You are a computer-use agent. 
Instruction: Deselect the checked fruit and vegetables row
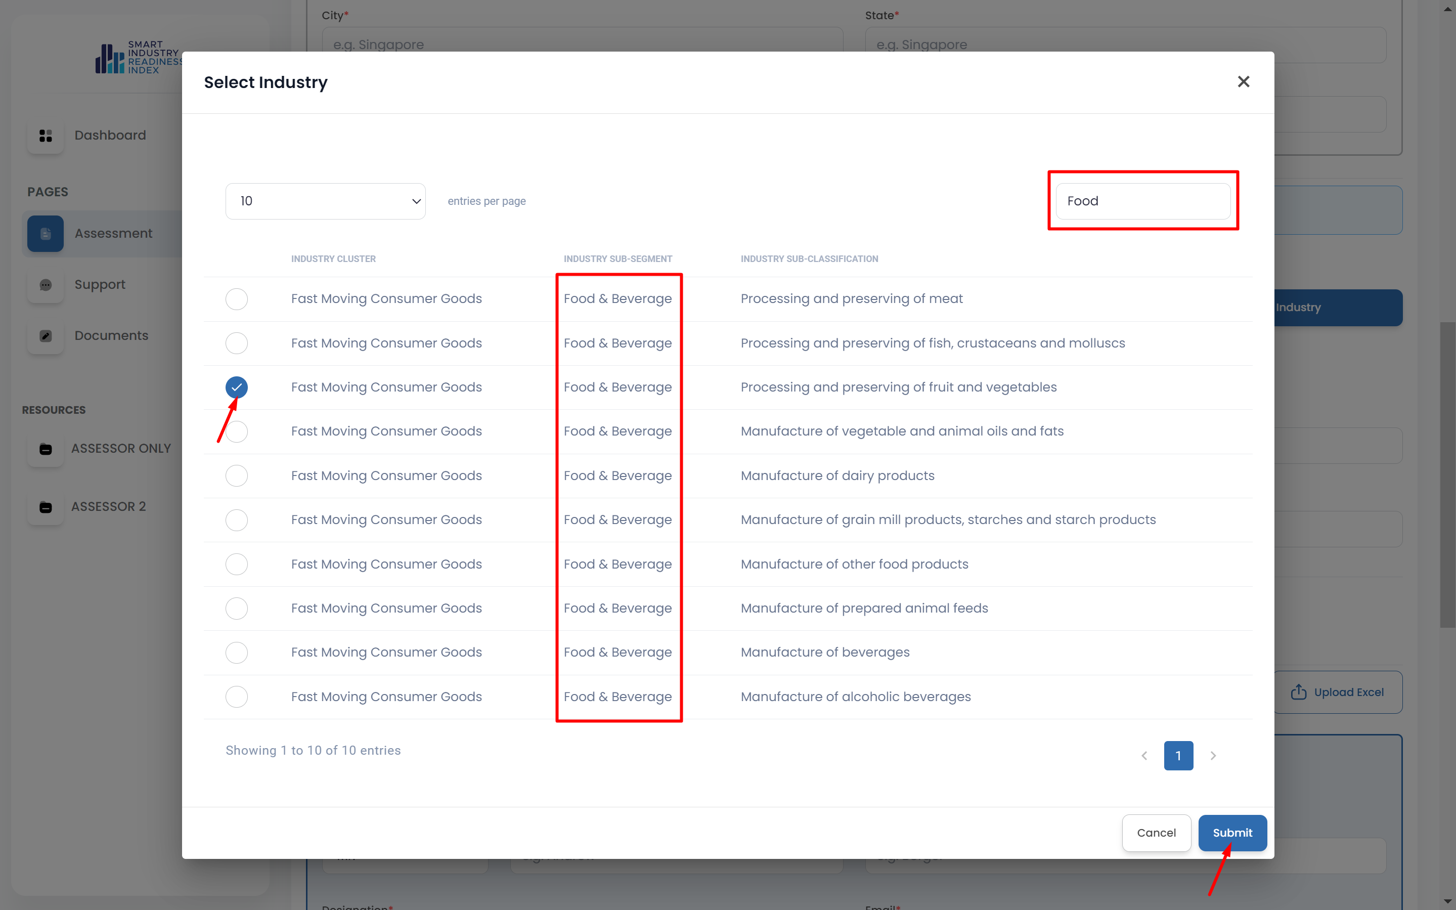(x=237, y=387)
